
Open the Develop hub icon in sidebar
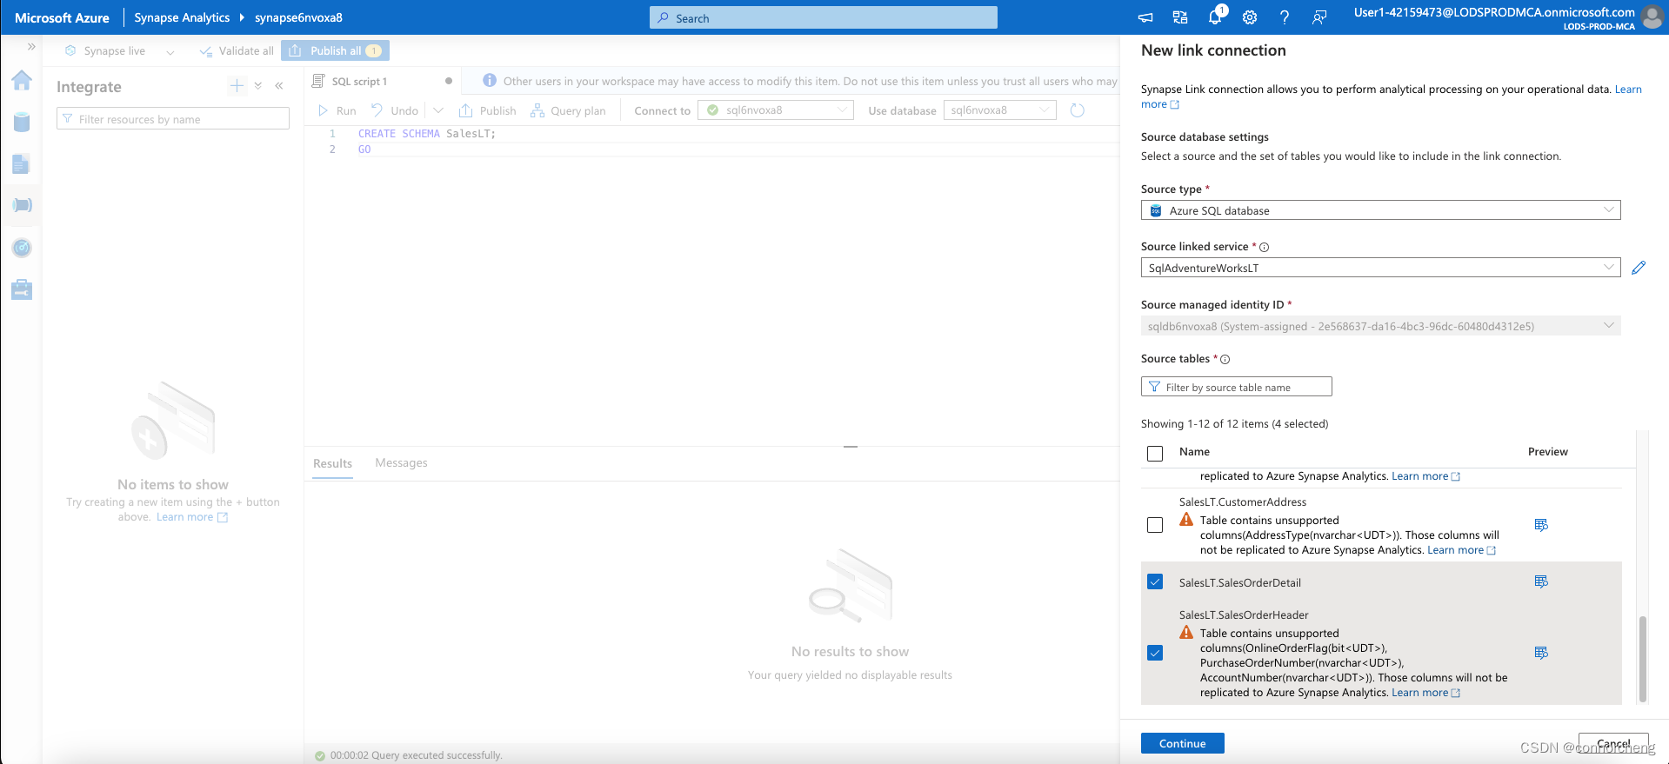click(x=22, y=164)
